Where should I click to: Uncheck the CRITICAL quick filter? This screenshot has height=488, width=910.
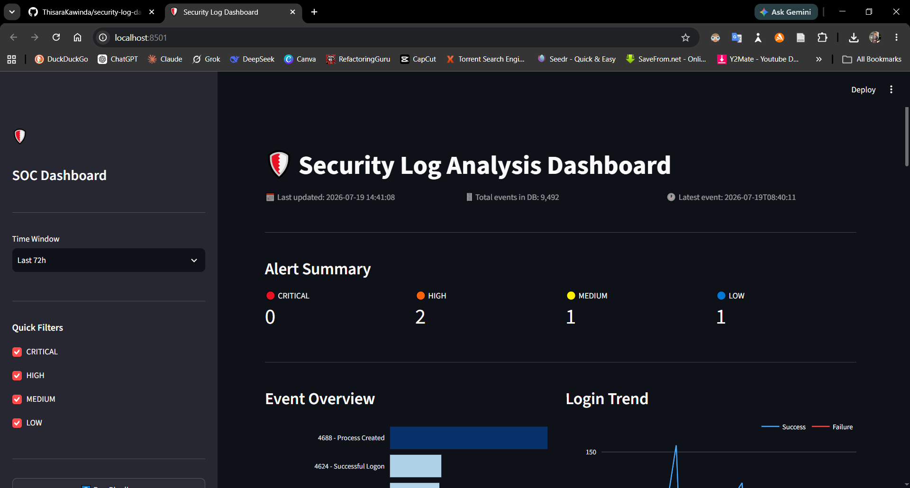click(17, 352)
